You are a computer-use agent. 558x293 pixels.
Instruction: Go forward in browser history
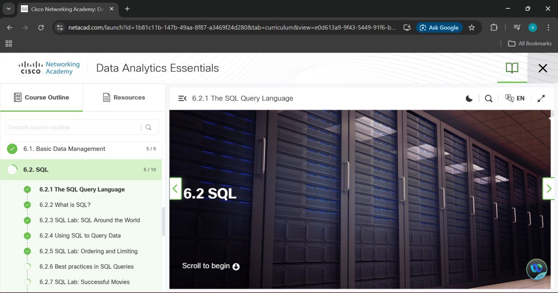[25, 27]
